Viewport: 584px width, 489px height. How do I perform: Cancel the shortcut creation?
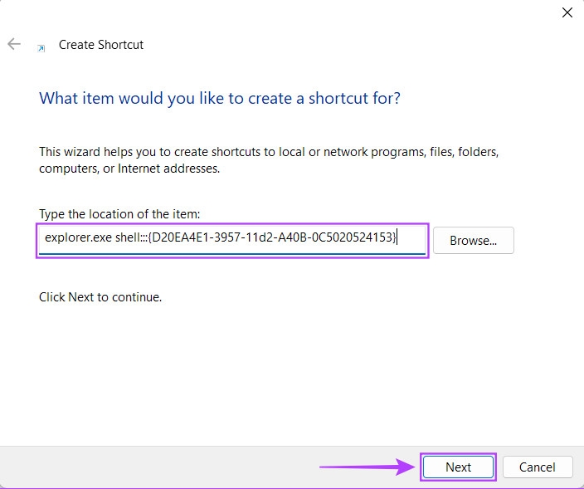(x=537, y=467)
